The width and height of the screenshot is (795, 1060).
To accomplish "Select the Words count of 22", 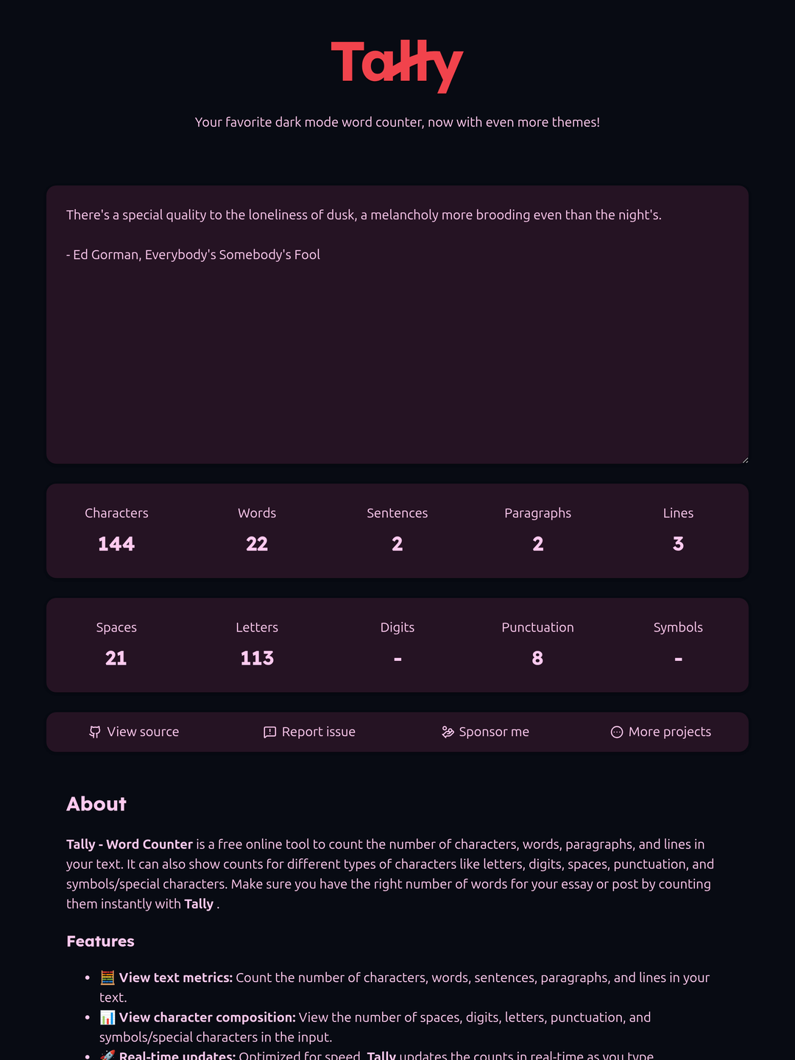I will pyautogui.click(x=257, y=544).
